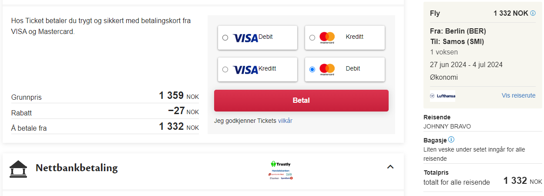Collapse the Nettbankbetaling section chevron
The height and width of the screenshot is (196, 544).
390,166
